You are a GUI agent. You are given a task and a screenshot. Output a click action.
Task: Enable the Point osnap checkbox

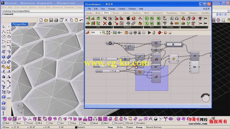[26, 123]
